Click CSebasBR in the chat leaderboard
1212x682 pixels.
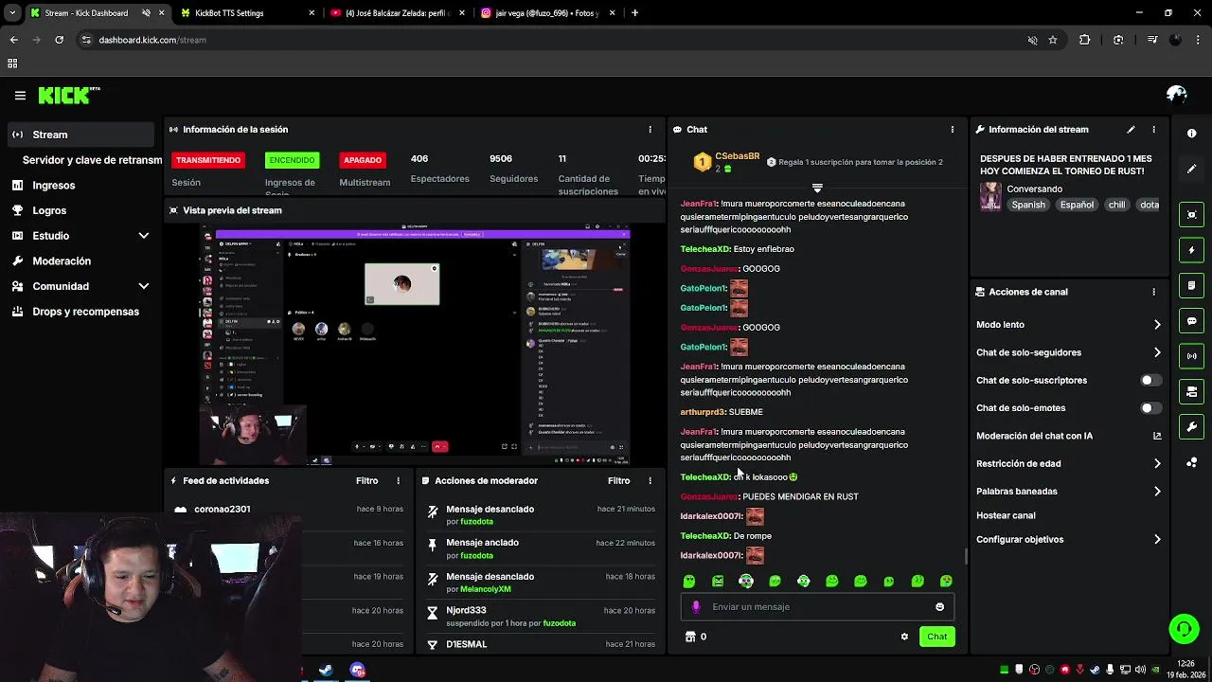pos(737,156)
